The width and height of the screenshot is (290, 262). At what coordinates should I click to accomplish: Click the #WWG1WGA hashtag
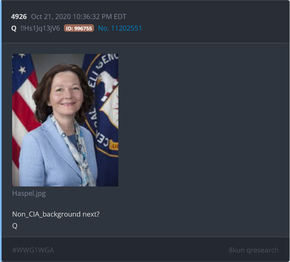click(x=33, y=250)
